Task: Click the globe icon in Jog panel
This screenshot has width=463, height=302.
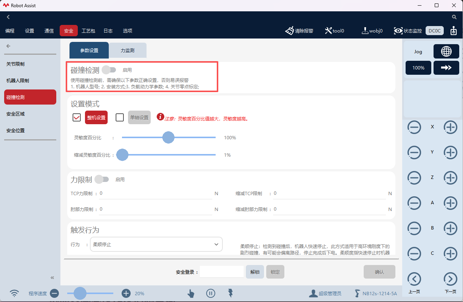Action: 446,51
